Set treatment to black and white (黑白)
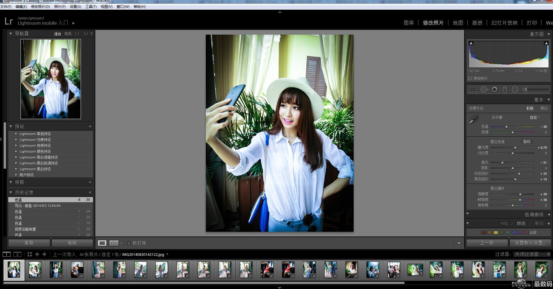Screen dimensions: 553x289 click(x=544, y=108)
